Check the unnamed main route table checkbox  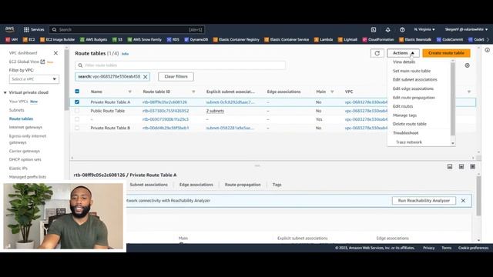tap(77, 119)
